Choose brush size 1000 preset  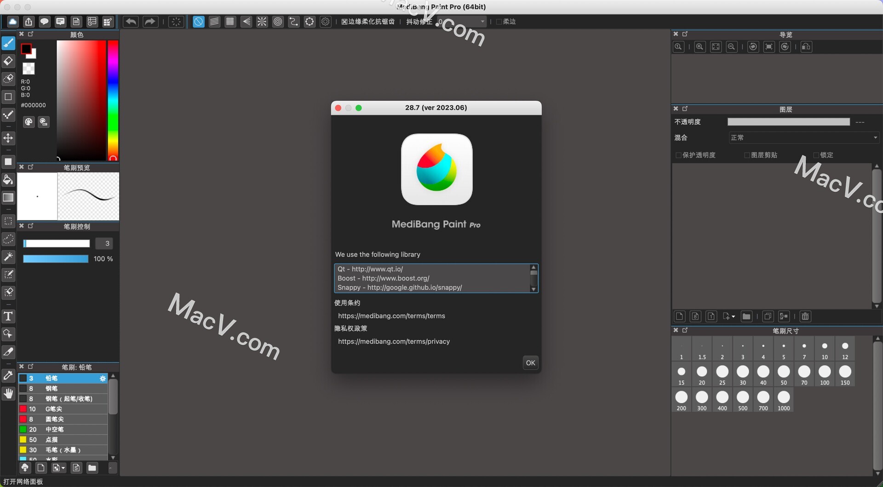click(x=784, y=401)
